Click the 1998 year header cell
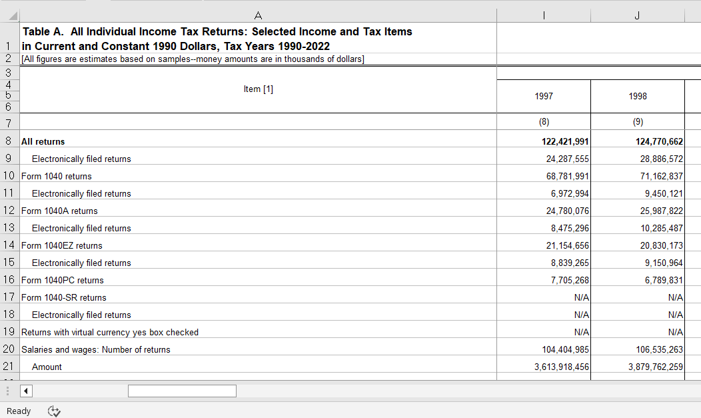701x418 pixels. (x=638, y=96)
